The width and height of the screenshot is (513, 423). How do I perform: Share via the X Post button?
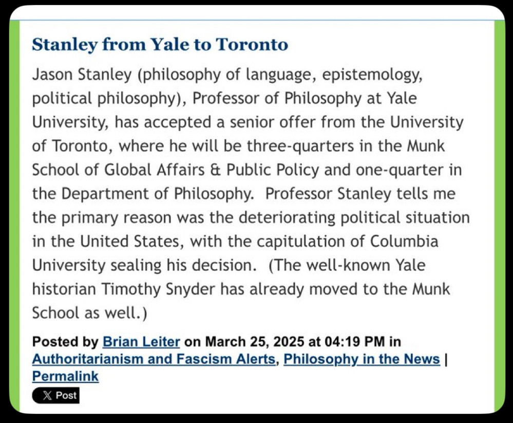point(55,395)
